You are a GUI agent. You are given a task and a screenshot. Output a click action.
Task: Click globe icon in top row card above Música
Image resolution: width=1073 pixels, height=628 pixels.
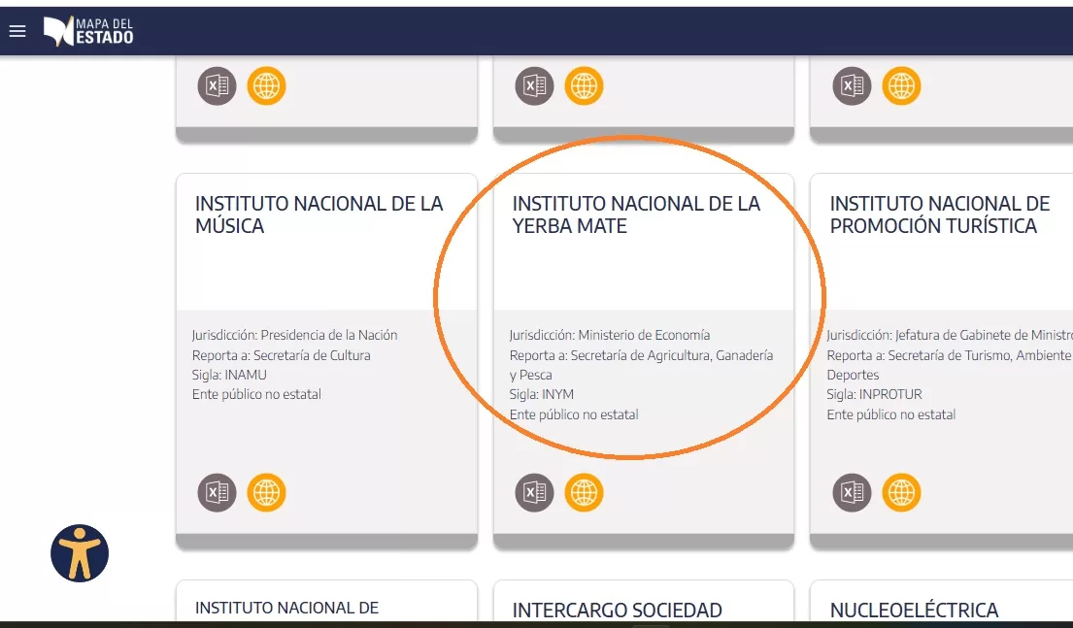[x=266, y=86]
